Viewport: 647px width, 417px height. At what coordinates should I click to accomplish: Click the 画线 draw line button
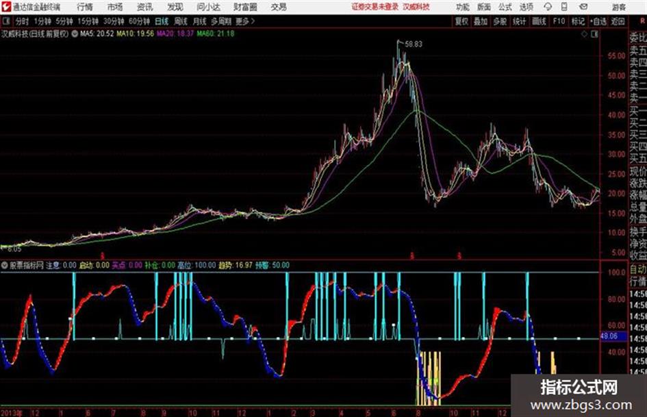(539, 21)
